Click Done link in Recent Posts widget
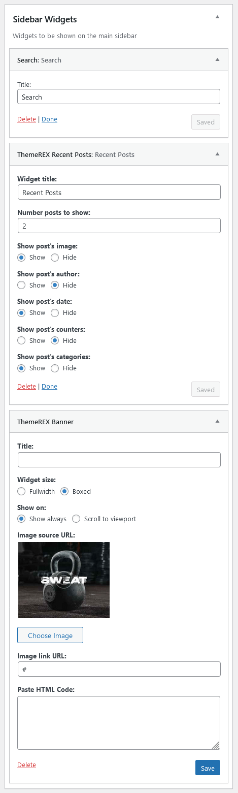Screen dimensions: 238x793 pyautogui.click(x=49, y=387)
